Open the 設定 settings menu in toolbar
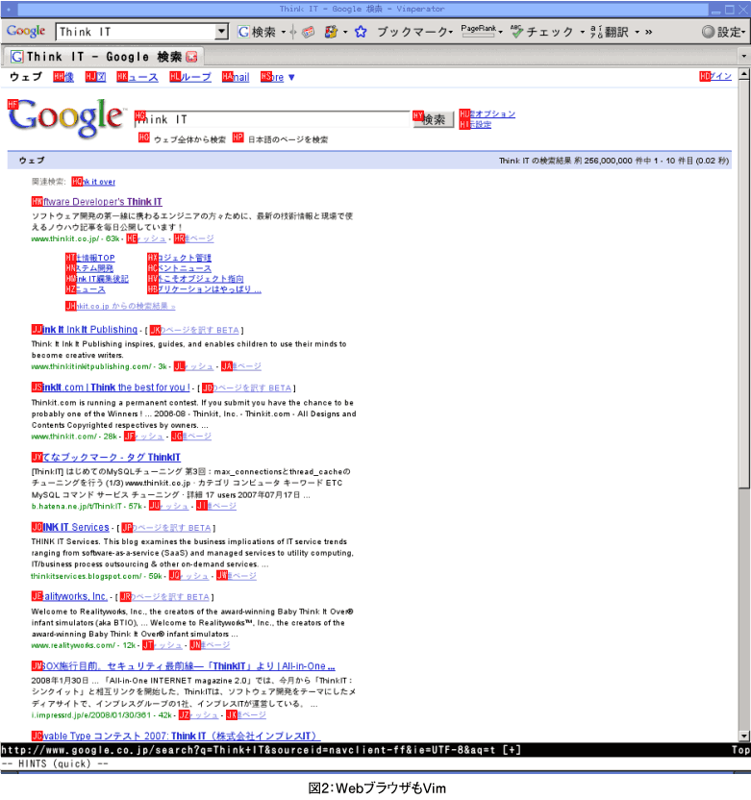This screenshot has height=800, width=751. pyautogui.click(x=723, y=32)
